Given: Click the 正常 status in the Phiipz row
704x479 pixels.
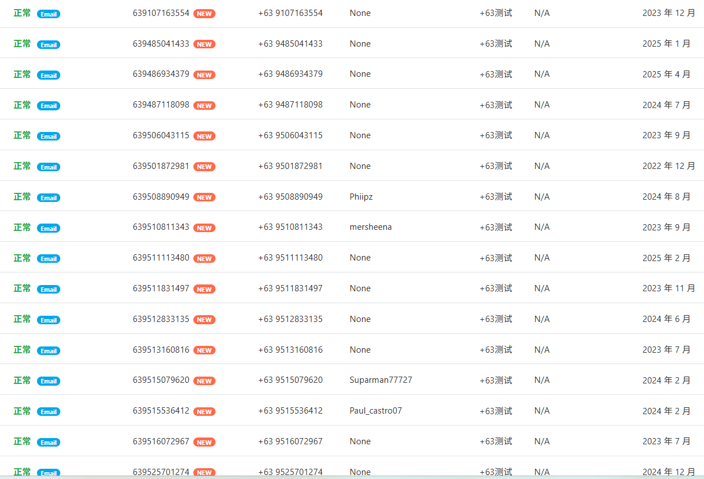Looking at the screenshot, I should (22, 197).
